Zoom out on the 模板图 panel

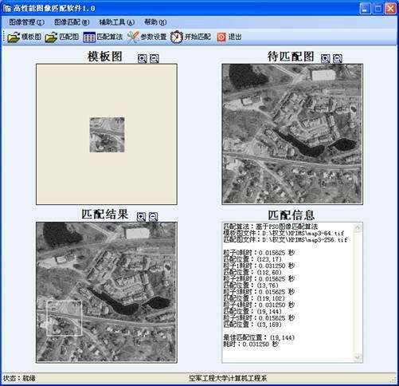click(155, 58)
